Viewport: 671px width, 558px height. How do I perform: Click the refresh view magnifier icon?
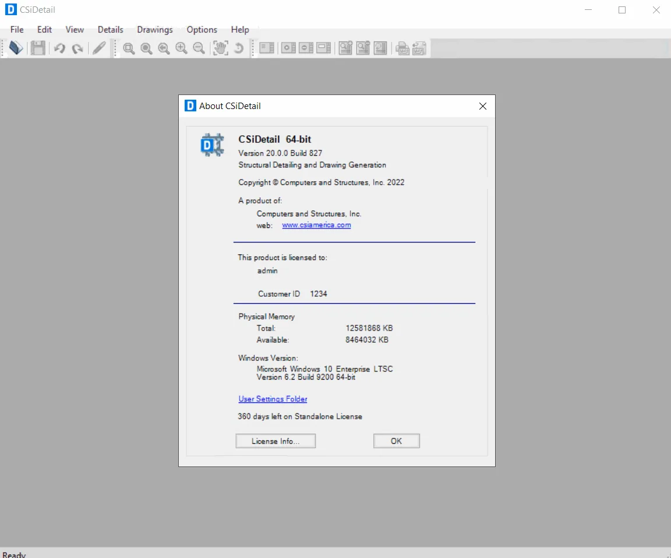pyautogui.click(x=380, y=48)
